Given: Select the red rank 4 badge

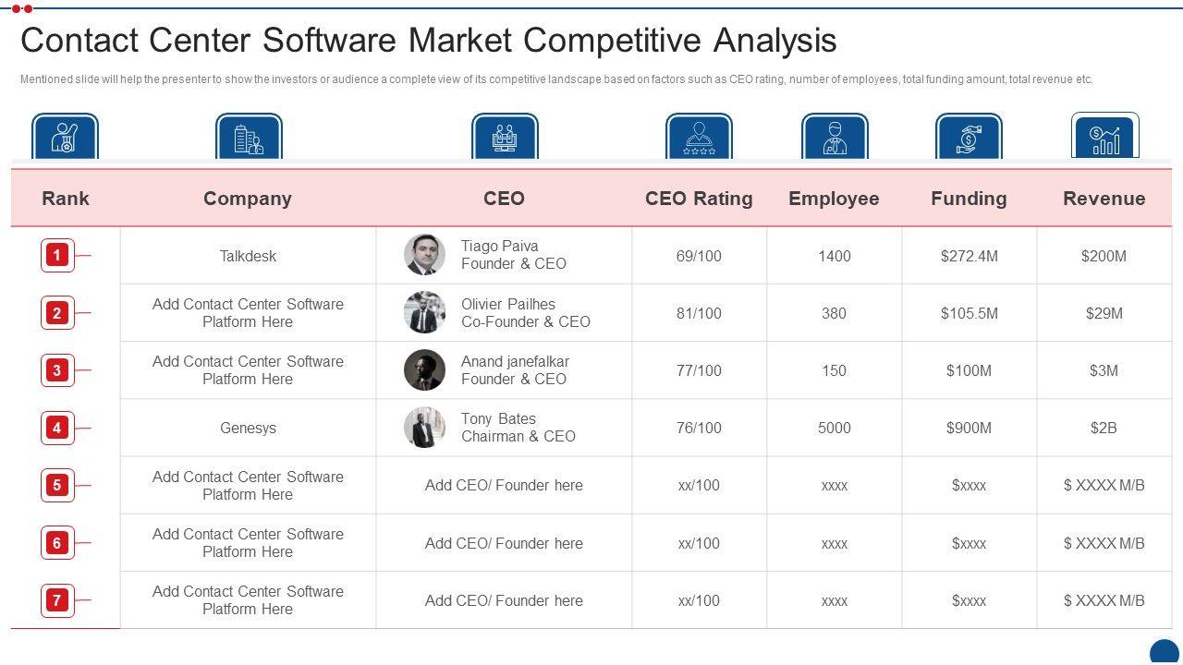Looking at the screenshot, I should pos(57,428).
